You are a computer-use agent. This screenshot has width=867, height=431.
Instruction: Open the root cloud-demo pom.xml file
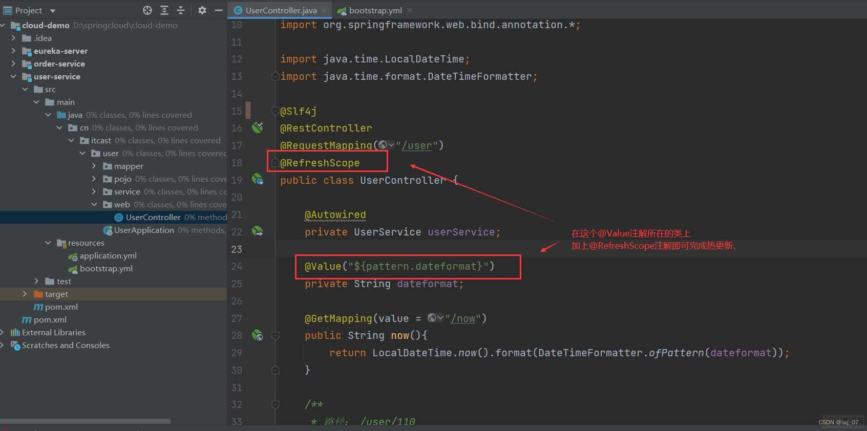tap(50, 319)
